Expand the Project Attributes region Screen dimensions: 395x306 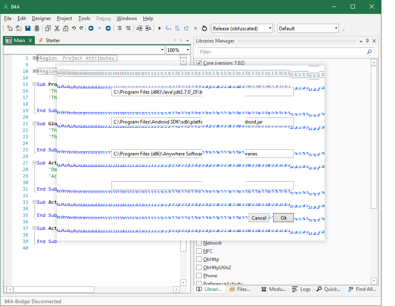[34, 58]
